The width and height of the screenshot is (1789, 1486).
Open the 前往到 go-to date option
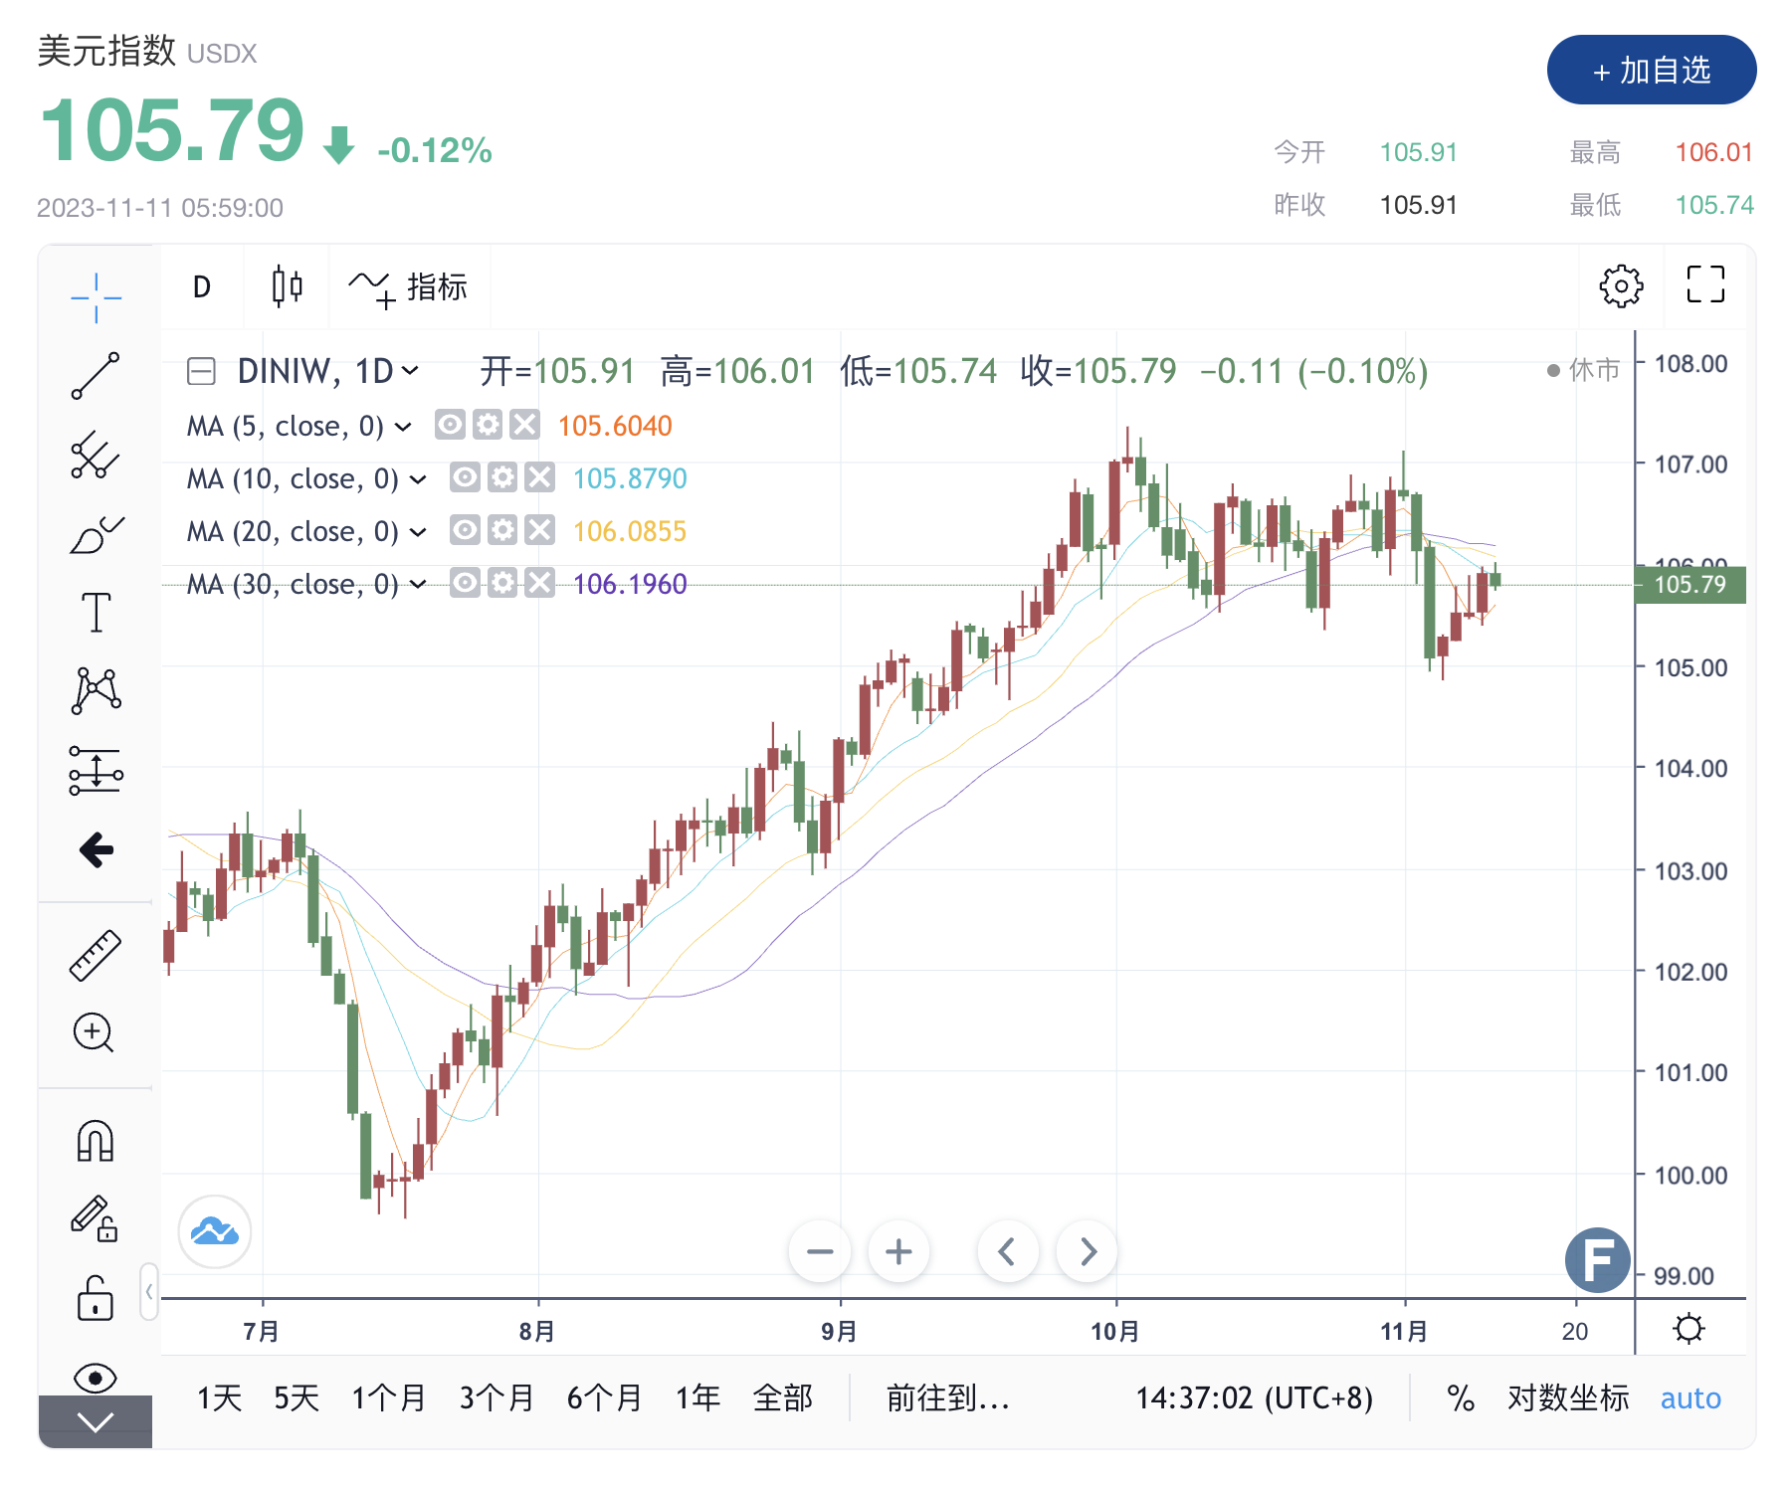947,1398
